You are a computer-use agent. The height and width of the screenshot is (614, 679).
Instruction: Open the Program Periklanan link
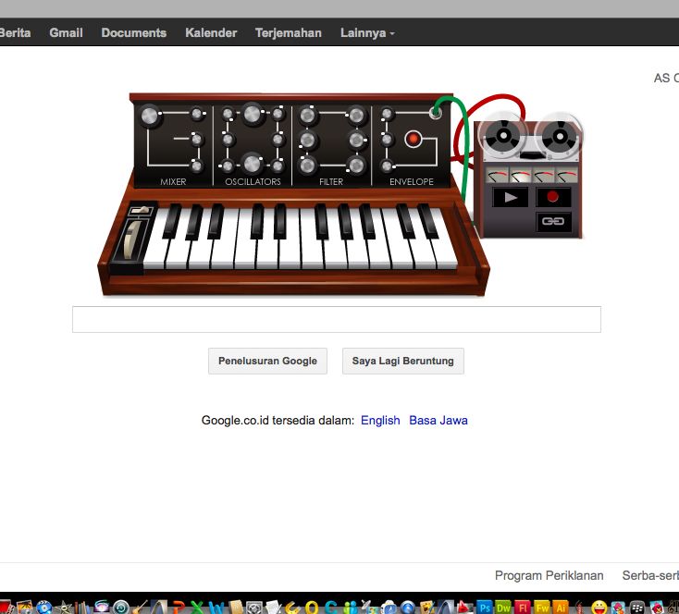[549, 575]
